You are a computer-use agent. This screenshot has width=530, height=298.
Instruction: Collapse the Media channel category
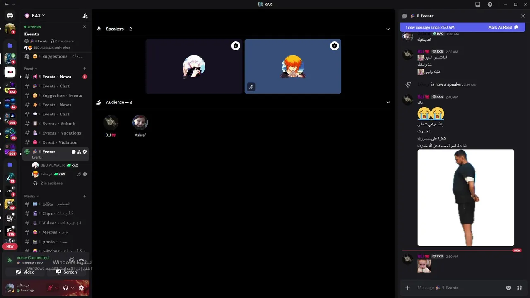click(x=31, y=196)
